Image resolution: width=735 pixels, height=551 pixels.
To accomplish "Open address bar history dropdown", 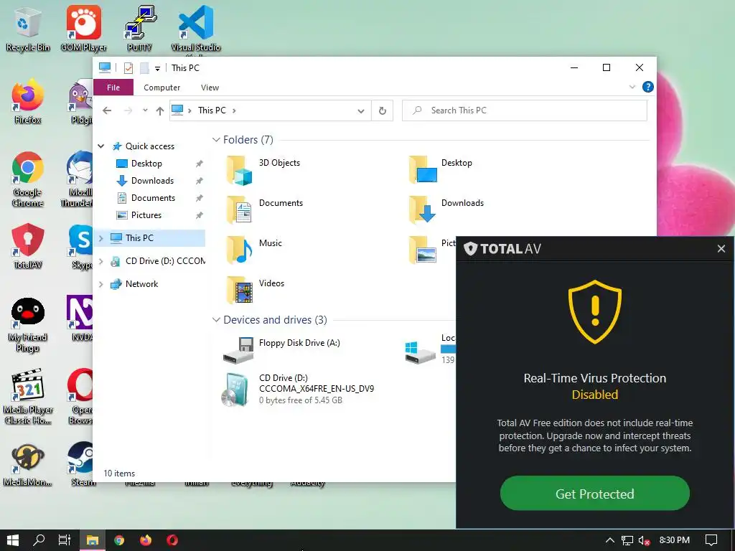I will click(361, 111).
